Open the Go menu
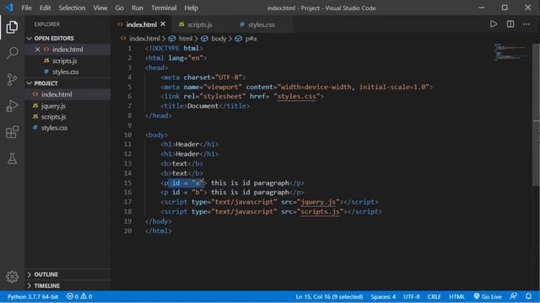The width and height of the screenshot is (540, 303). click(119, 8)
